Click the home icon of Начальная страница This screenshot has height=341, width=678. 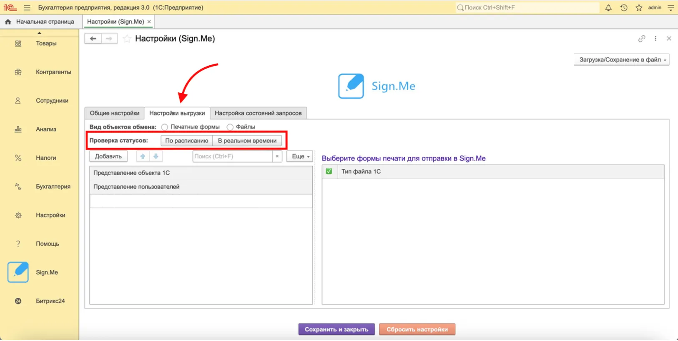point(8,22)
